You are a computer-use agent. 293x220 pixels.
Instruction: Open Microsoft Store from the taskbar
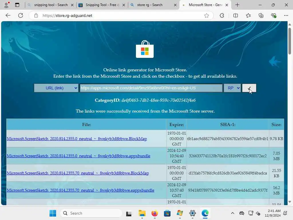167,213
